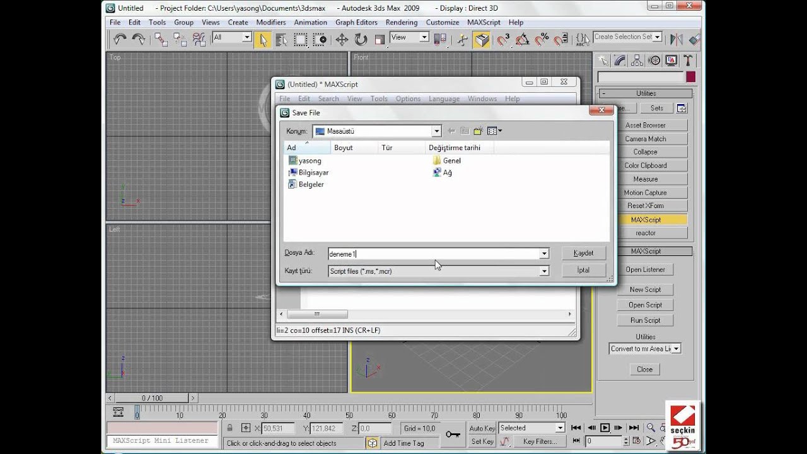Select the Genel folder item
The image size is (807, 454).
click(x=447, y=161)
